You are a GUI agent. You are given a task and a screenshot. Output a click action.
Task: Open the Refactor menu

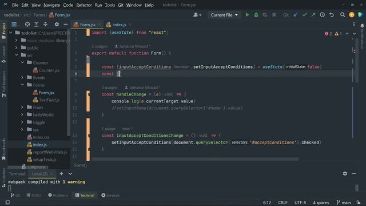84,5
